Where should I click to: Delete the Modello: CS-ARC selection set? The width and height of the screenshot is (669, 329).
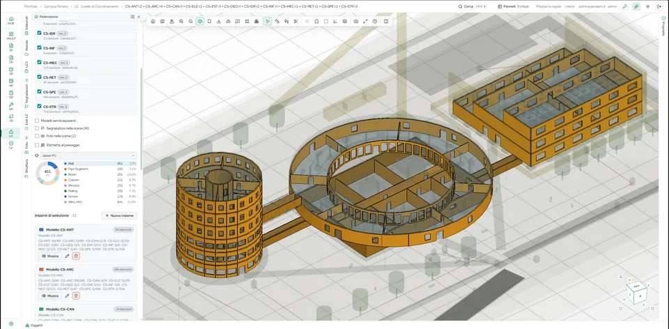(76, 296)
